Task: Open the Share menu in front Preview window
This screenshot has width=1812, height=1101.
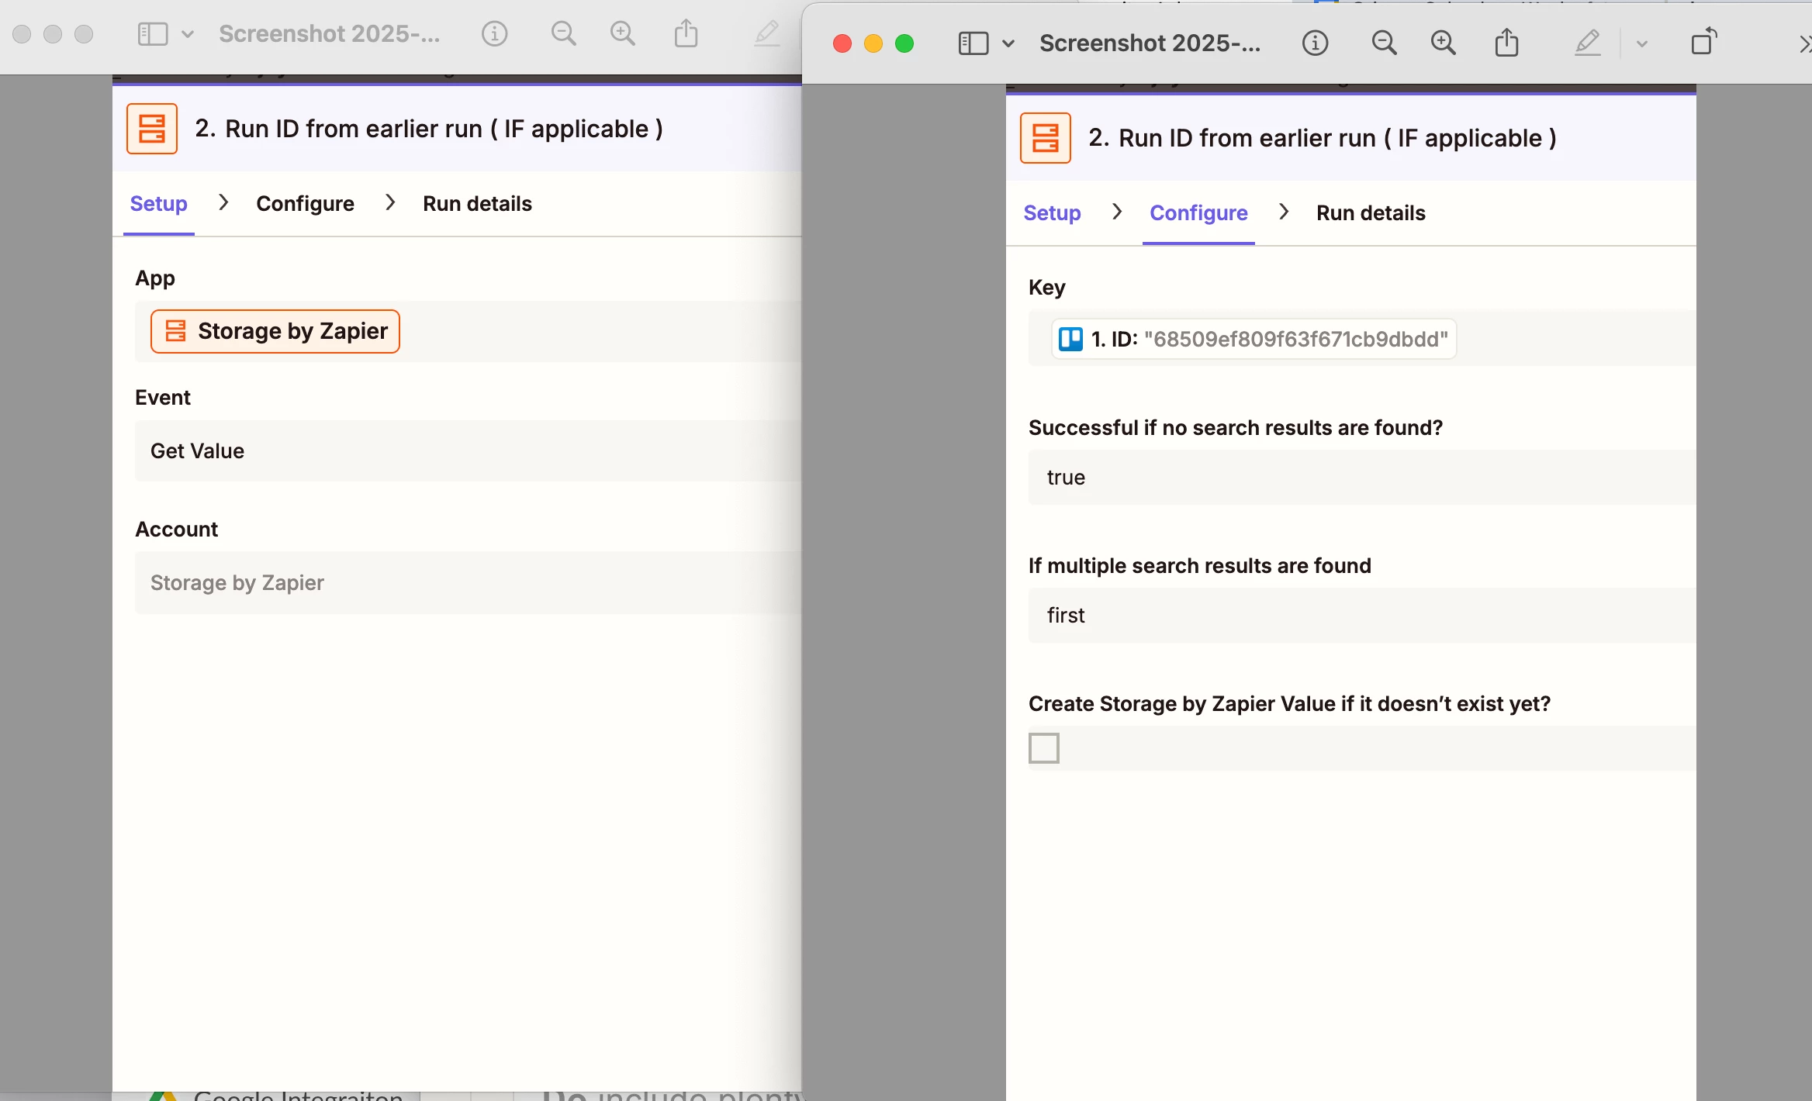Action: coord(1506,42)
